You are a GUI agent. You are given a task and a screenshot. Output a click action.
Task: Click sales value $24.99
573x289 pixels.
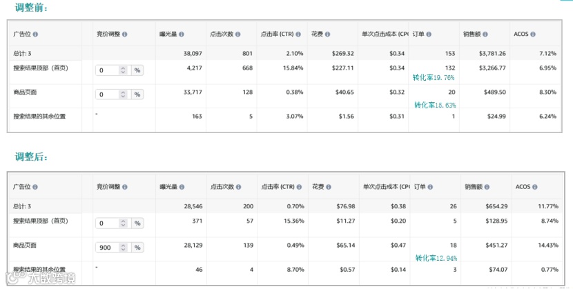(x=496, y=117)
